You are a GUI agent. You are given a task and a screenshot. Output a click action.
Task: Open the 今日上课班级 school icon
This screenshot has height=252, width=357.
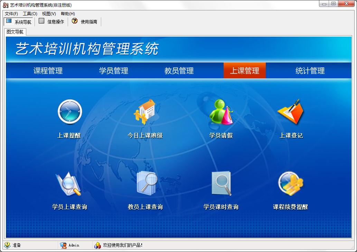145,112
